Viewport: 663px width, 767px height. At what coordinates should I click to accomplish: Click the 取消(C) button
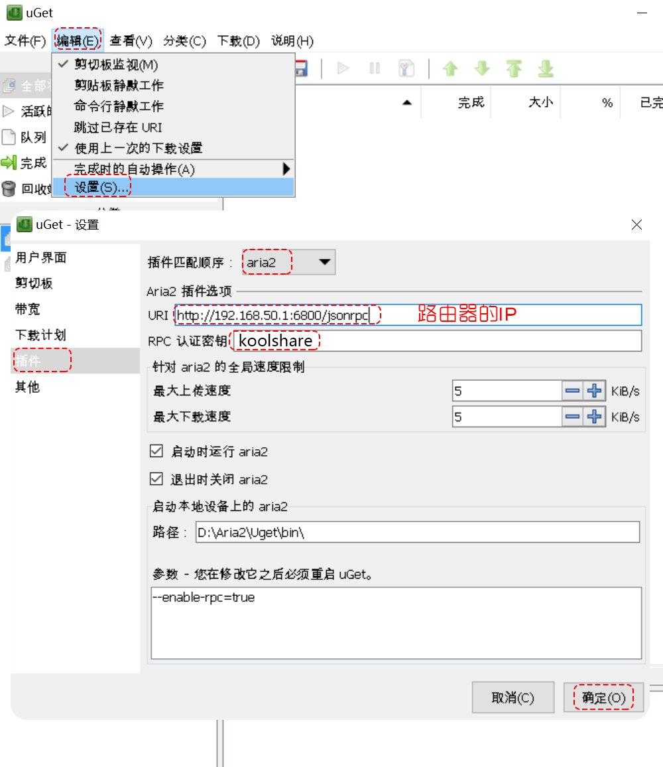(513, 697)
